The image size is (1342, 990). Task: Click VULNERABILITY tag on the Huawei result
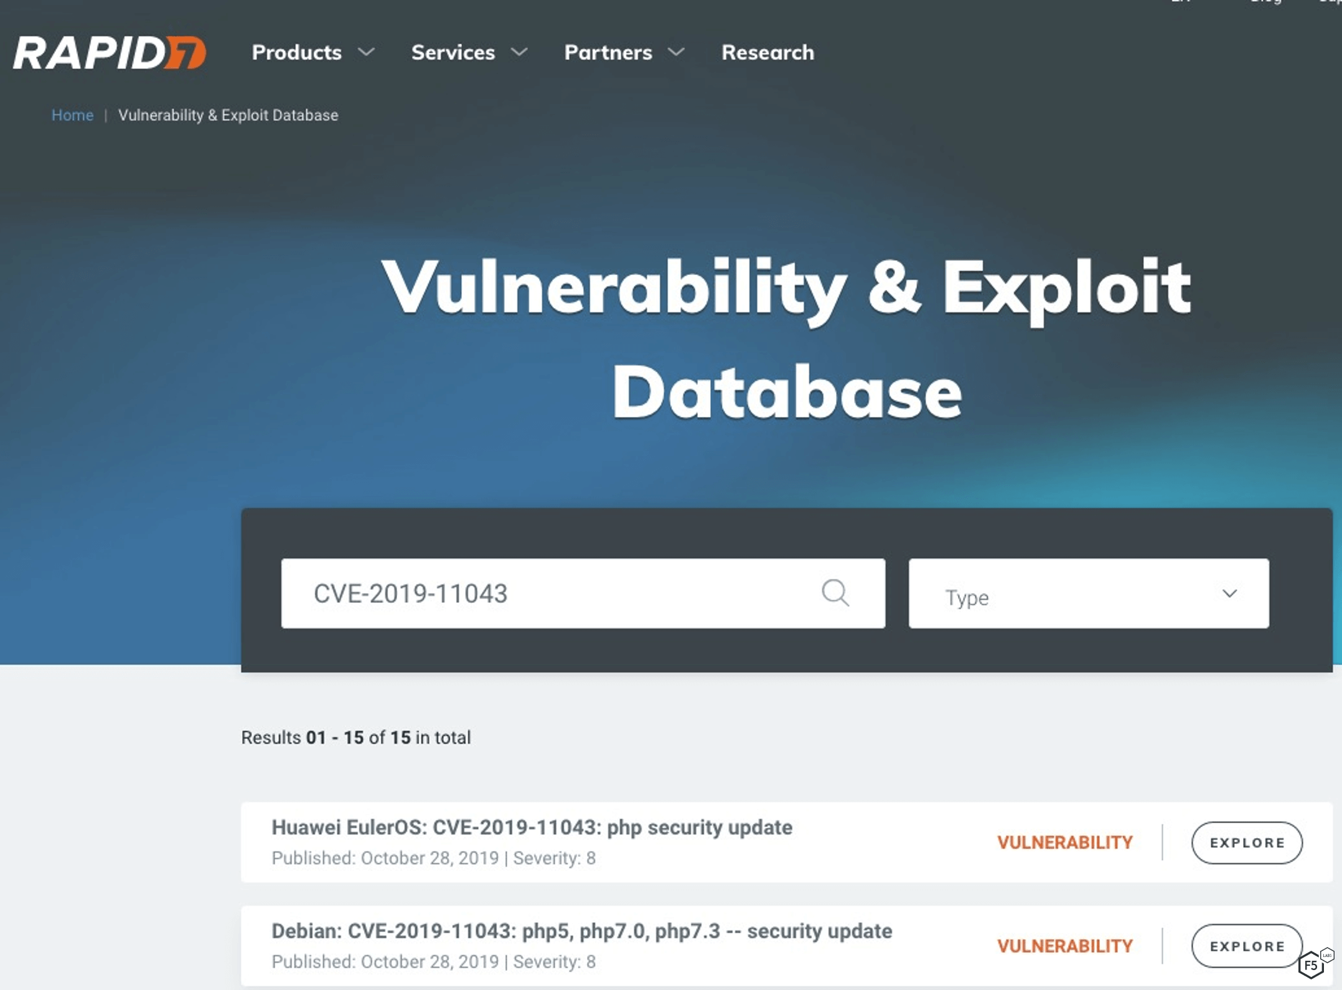pyautogui.click(x=1064, y=843)
